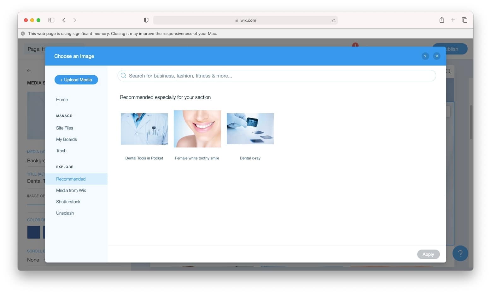Select the dark blue color swatch
Screen dimensions: 491x294
coord(33,232)
